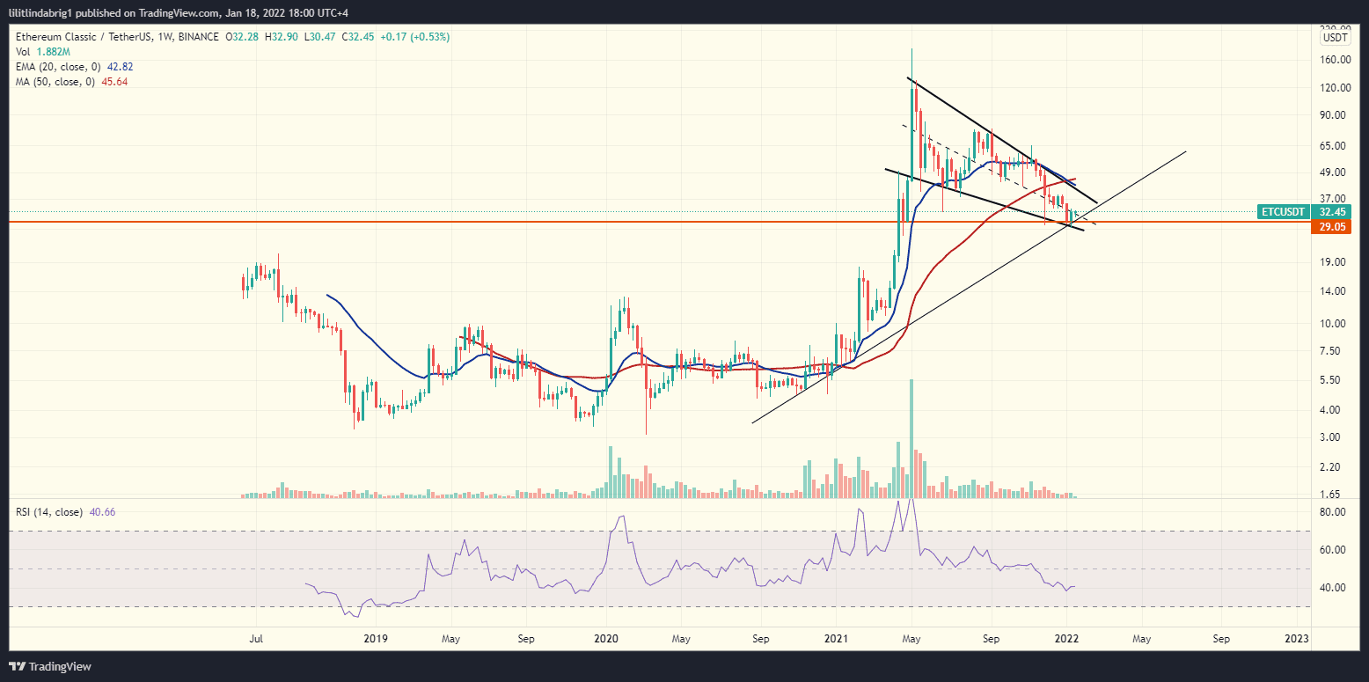Toggle visibility of the EMA indicator

pyautogui.click(x=150, y=66)
